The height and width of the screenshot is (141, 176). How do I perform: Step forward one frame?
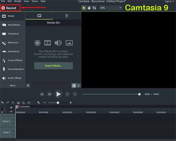point(49,94)
